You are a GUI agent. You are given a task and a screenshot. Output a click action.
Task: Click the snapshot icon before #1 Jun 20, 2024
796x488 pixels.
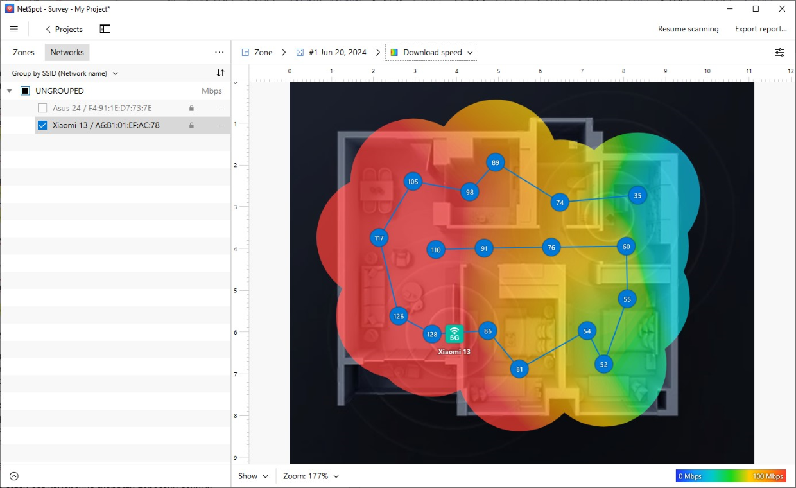point(299,52)
